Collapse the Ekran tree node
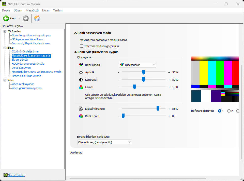This screenshot has height=181, width=244. tap(5, 48)
